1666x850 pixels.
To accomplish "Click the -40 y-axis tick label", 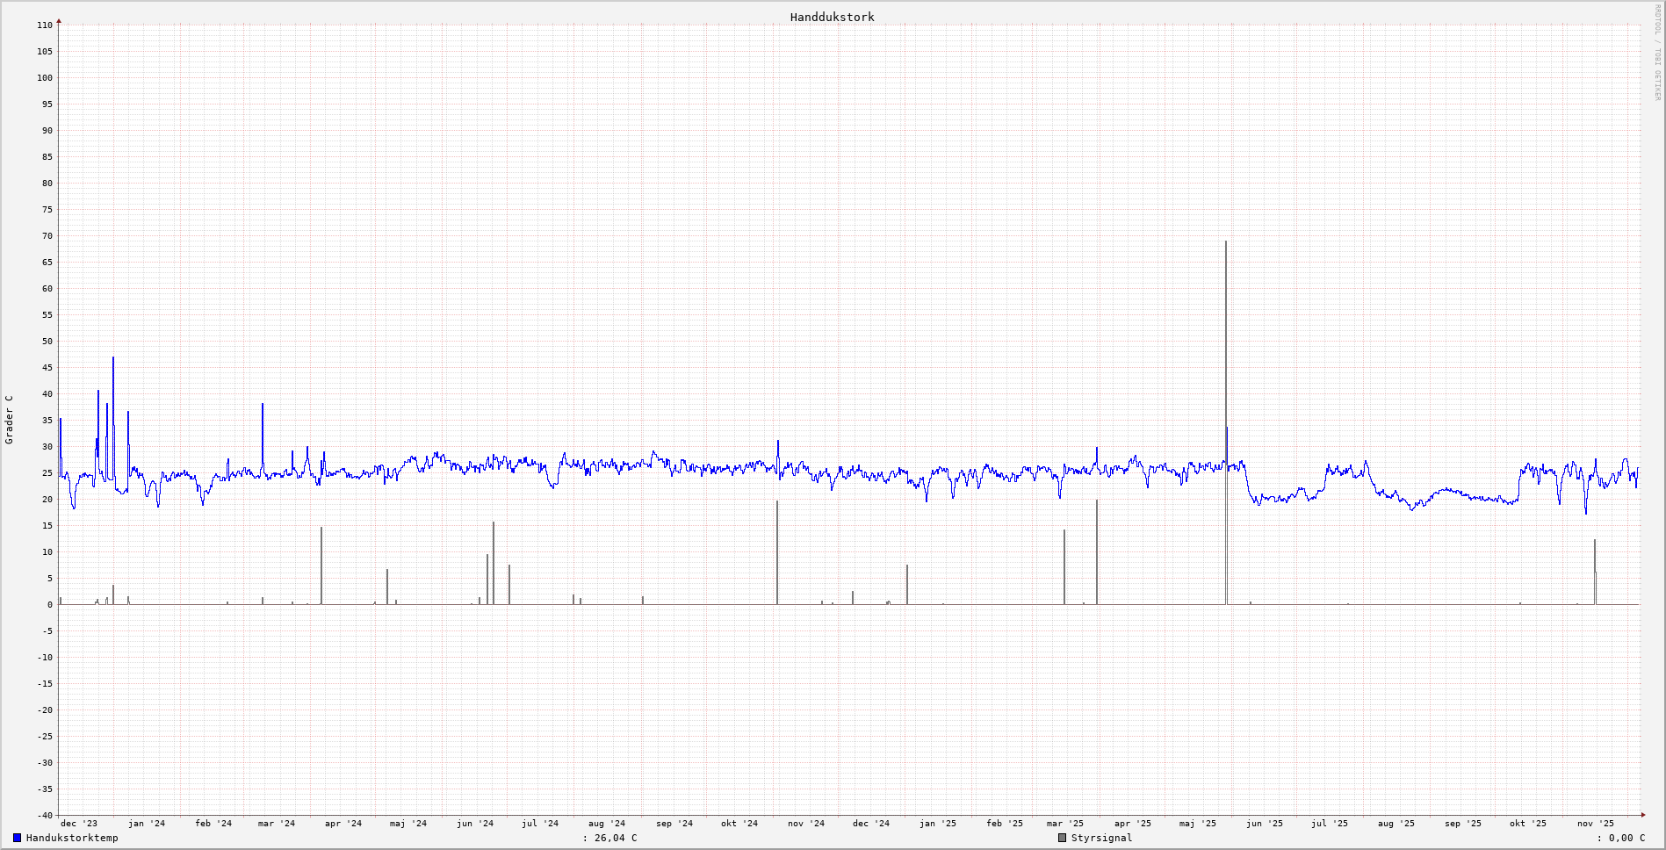I will [45, 815].
